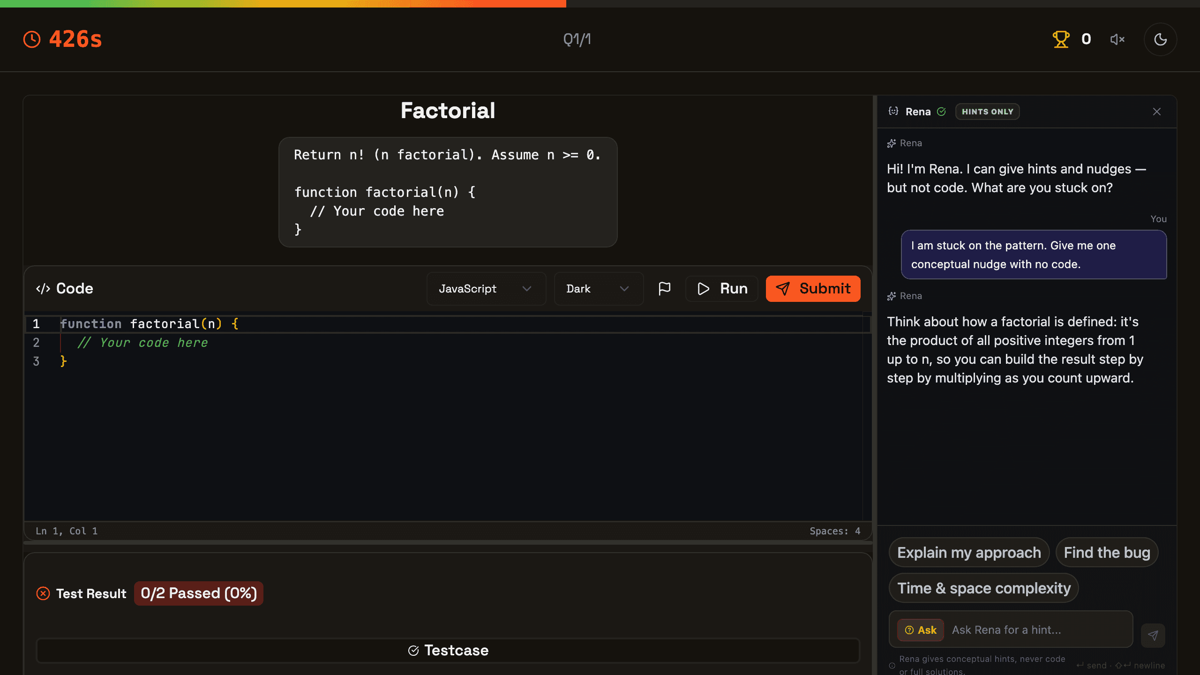Click the HINTS ONLY badge
This screenshot has width=1200, height=675.
pos(987,112)
